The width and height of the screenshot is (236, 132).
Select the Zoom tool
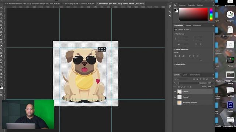[x=1, y=77]
